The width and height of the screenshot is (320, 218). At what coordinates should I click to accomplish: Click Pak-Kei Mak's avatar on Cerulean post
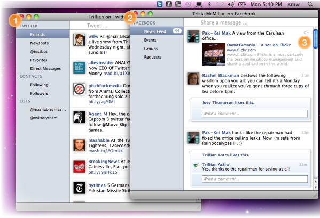click(193, 36)
